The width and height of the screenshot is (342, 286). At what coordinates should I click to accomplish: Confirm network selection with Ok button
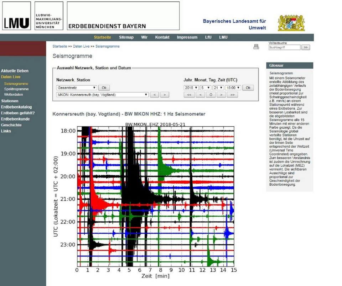point(104,88)
